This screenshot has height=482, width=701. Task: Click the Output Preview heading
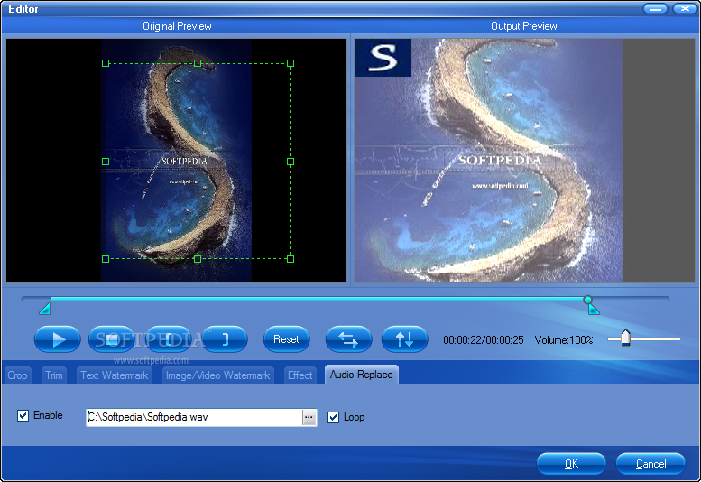pos(524,26)
